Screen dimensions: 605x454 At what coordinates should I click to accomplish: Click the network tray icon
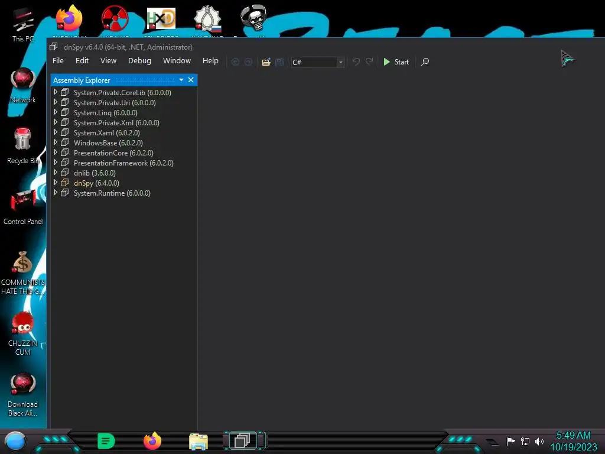pos(525,441)
